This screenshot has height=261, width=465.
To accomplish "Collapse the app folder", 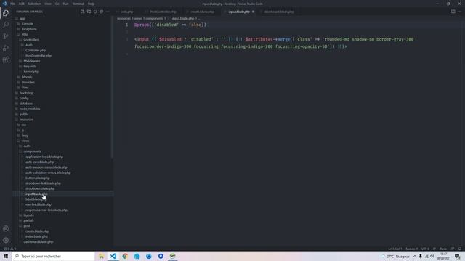I will click(23, 18).
